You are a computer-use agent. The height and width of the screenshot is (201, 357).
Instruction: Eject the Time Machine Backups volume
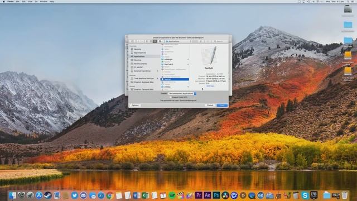pyautogui.click(x=157, y=78)
